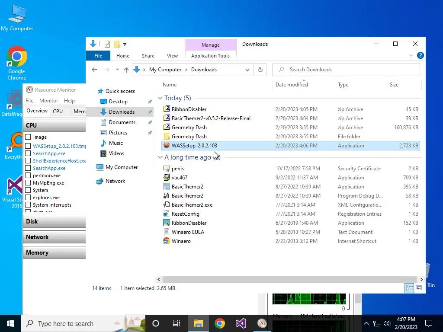The image size is (443, 332).
Task: Expand the ribbon chevron
Action: click(411, 56)
